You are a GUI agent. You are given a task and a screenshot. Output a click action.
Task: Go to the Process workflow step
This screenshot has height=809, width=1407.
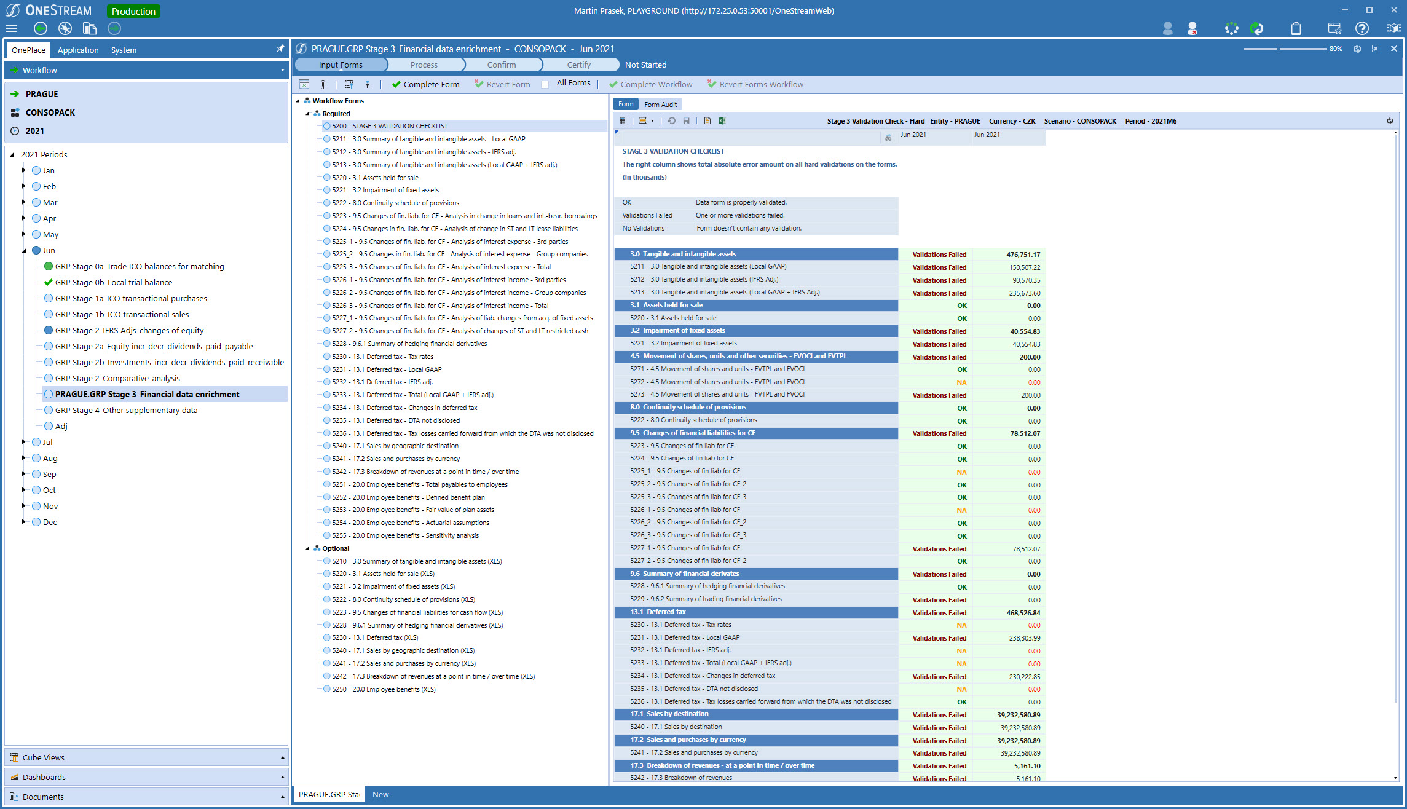tap(424, 65)
